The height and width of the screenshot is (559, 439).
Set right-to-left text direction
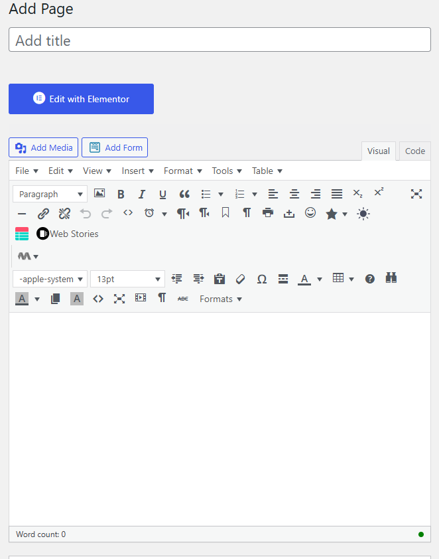click(204, 213)
